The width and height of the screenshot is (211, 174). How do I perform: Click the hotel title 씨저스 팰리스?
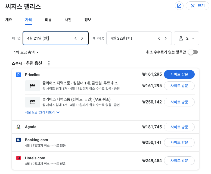(23, 7)
